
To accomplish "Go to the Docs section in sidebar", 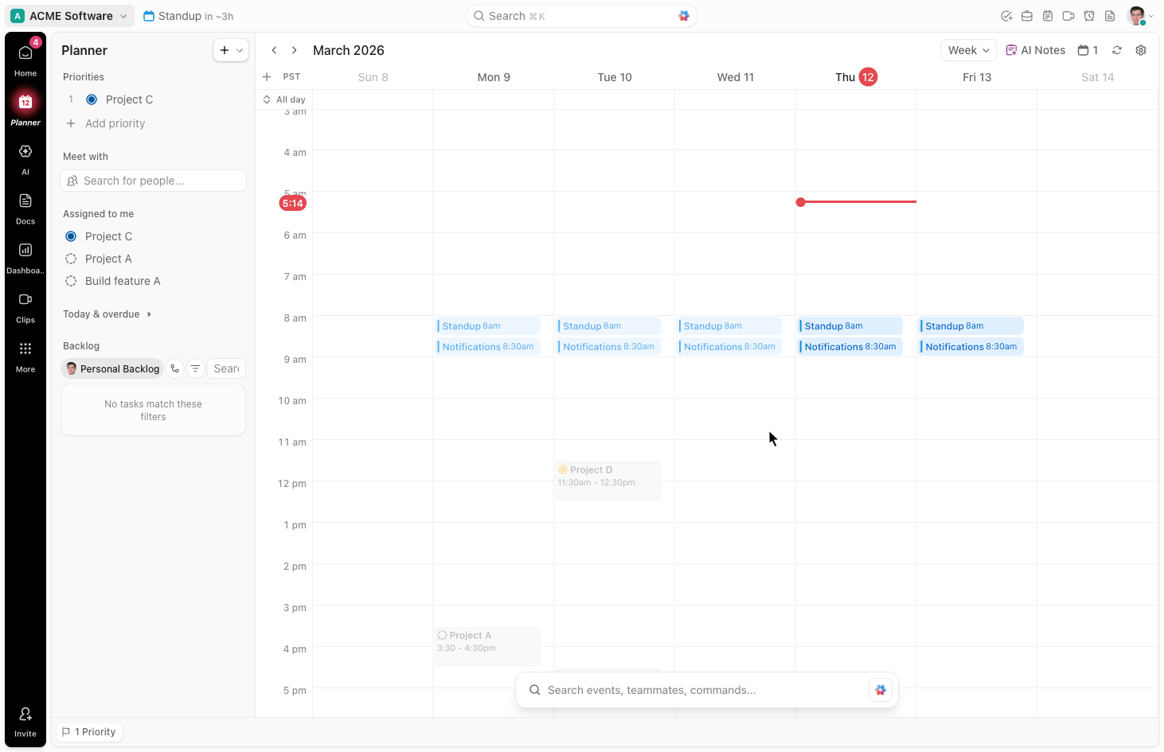I will [x=25, y=207].
